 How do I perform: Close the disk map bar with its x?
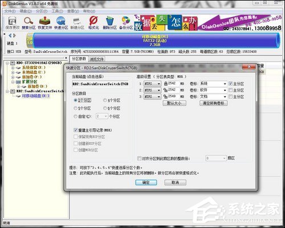5,34
